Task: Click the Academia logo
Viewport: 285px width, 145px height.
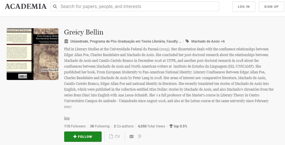Action: pos(26,7)
